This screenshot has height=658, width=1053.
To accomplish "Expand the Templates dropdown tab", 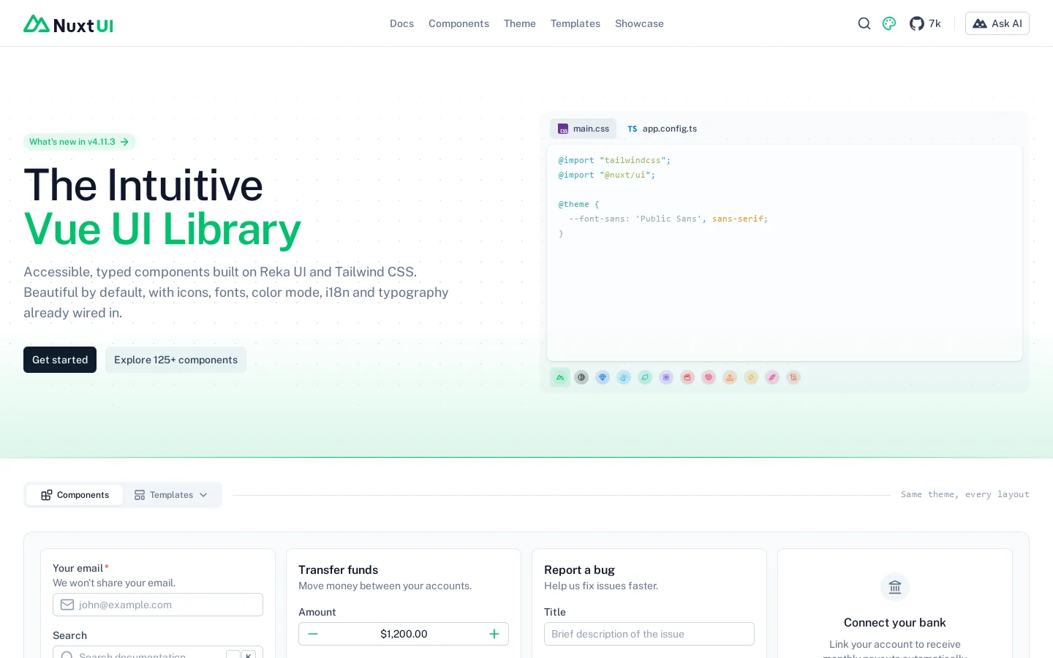I will [171, 495].
